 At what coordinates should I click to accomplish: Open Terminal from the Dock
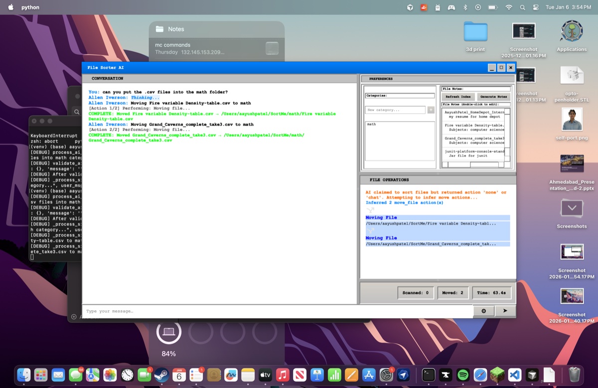pyautogui.click(x=429, y=375)
